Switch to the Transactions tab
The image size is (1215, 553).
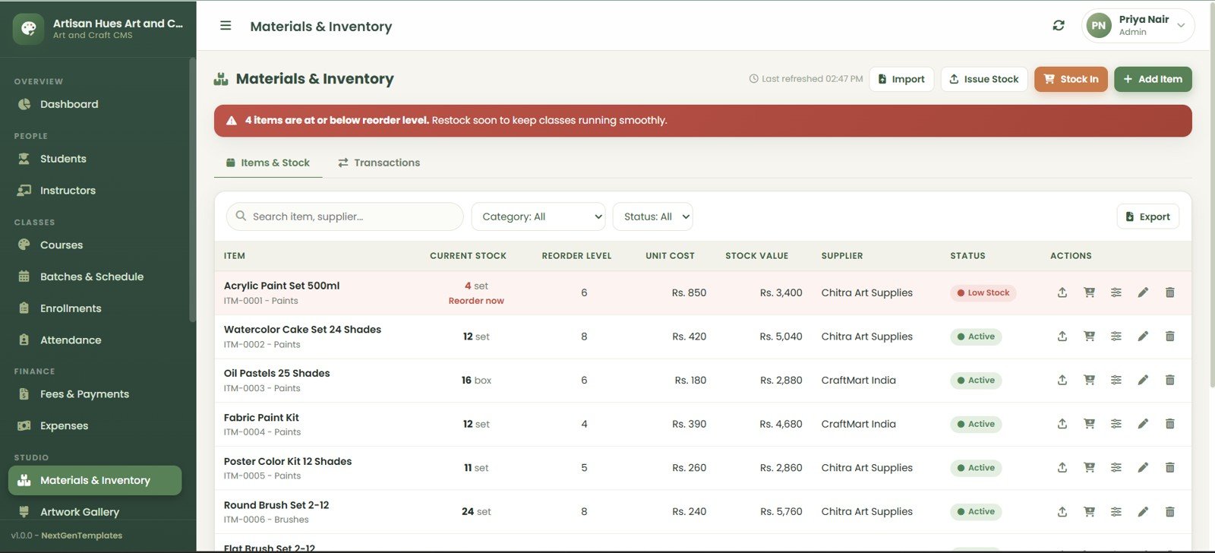tap(379, 163)
